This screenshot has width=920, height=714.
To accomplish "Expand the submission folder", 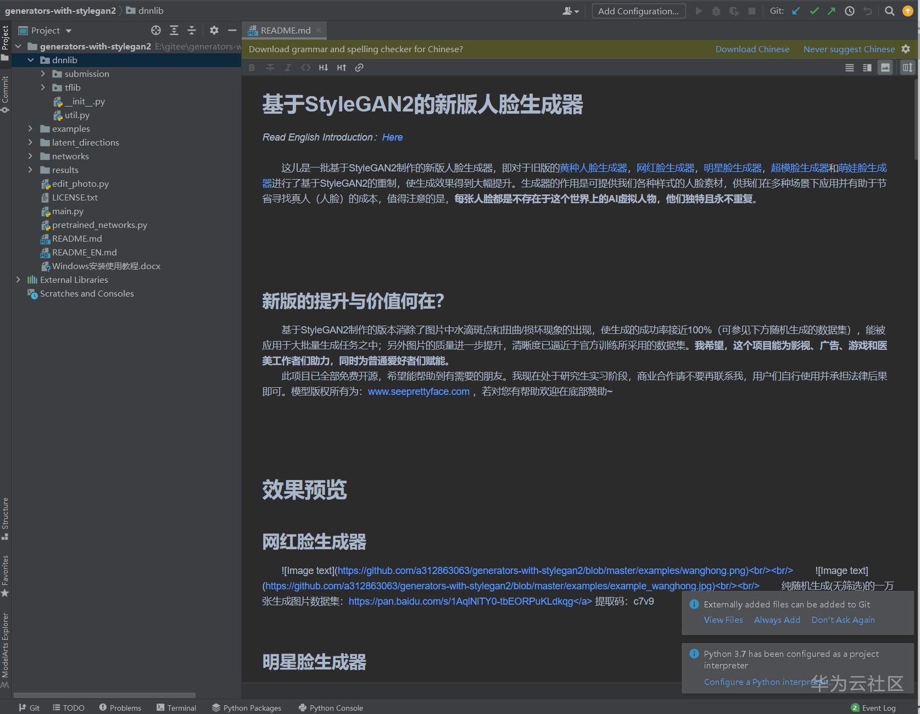I will 43,74.
